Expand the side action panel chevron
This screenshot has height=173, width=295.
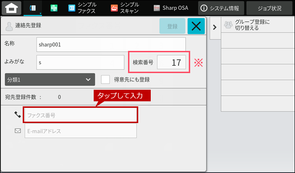215,27
